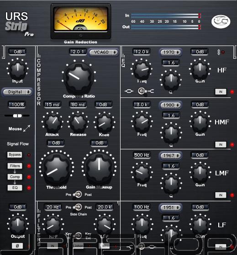Image resolution: width=237 pixels, height=255 pixels.
Task: Click the LMF Freq knob
Action: coord(142,173)
